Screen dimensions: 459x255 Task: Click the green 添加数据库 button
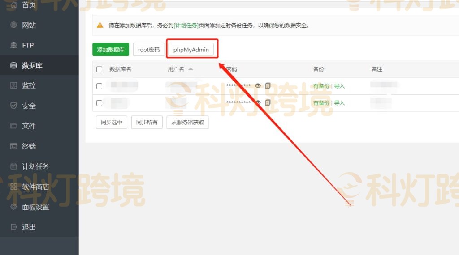tap(111, 49)
